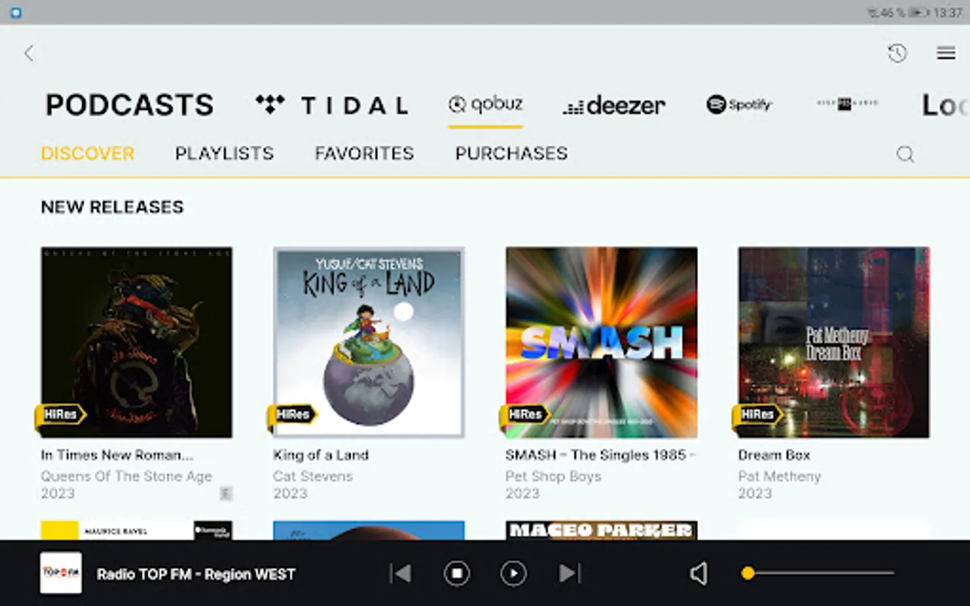Viewport: 970px width, 606px height.
Task: Open artist Pet Shop Boys
Action: click(x=554, y=476)
